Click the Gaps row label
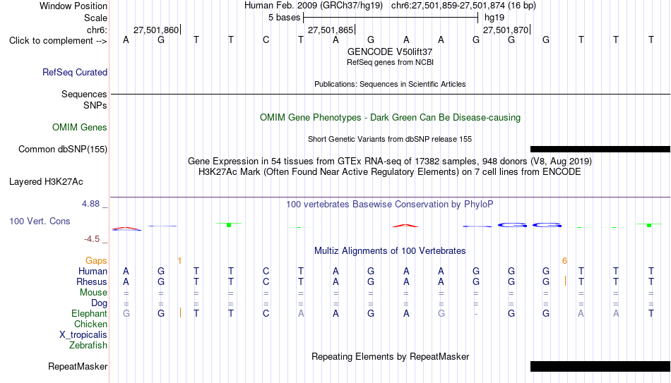The image size is (671, 383). (96, 261)
